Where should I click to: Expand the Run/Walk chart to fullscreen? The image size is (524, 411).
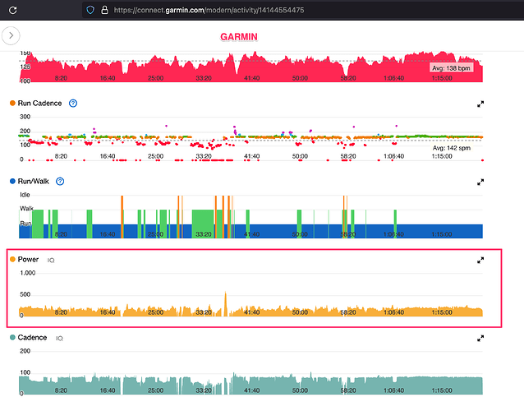(x=480, y=181)
